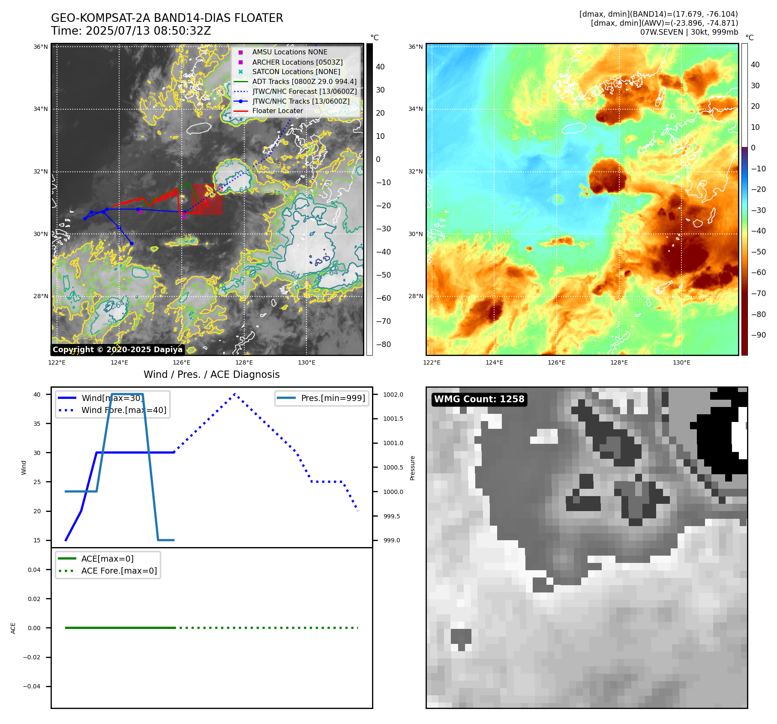Select the Pres.[min=999] legend entry
This screenshot has height=724, width=777.
[x=321, y=398]
